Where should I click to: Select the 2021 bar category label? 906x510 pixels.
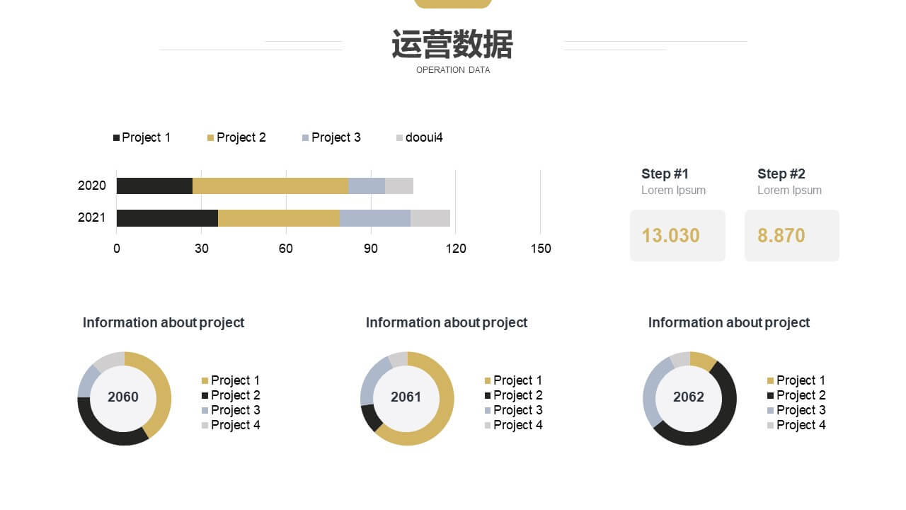92,217
